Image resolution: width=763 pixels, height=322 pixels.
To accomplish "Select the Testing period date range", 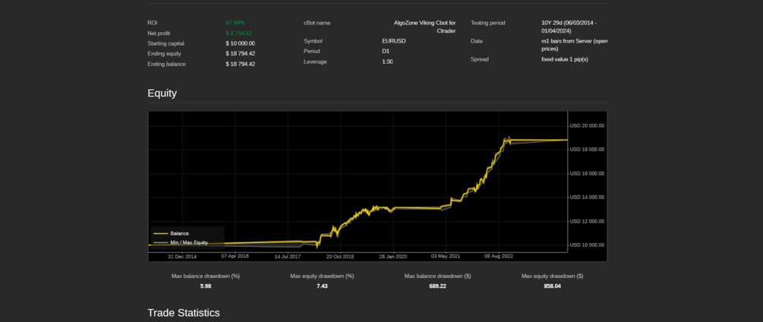I will pos(569,27).
